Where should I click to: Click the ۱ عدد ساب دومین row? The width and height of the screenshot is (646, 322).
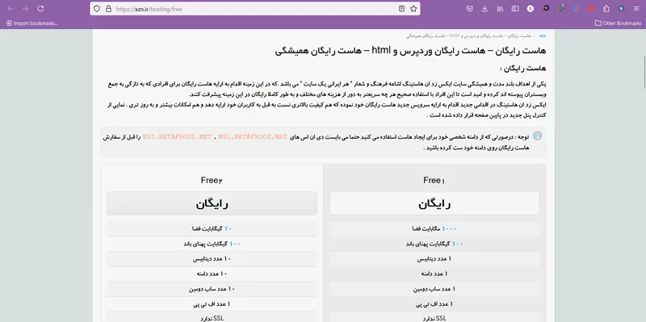coord(434,289)
